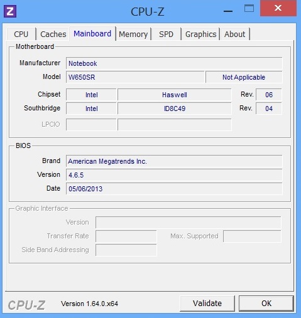Click the Chipset Rev. value 06
The image size is (301, 318).
click(269, 95)
